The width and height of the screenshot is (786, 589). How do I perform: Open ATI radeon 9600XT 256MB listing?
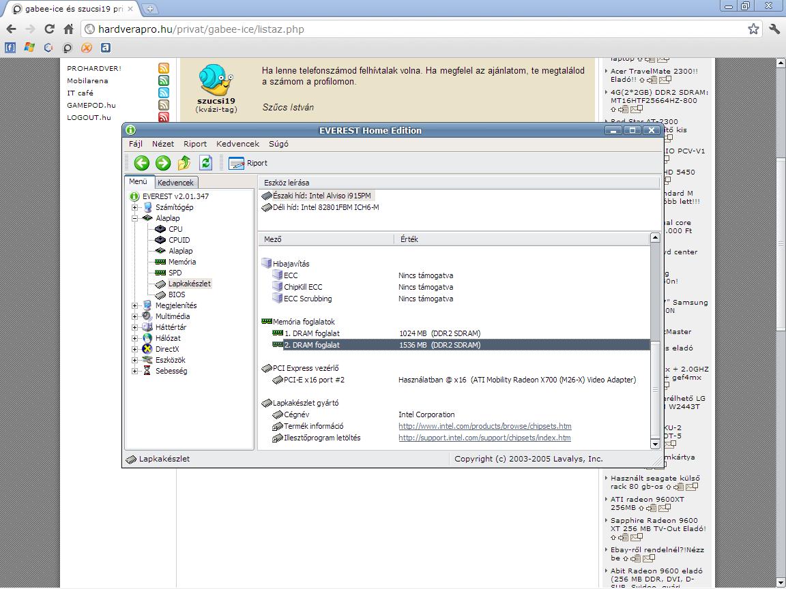pos(647,503)
